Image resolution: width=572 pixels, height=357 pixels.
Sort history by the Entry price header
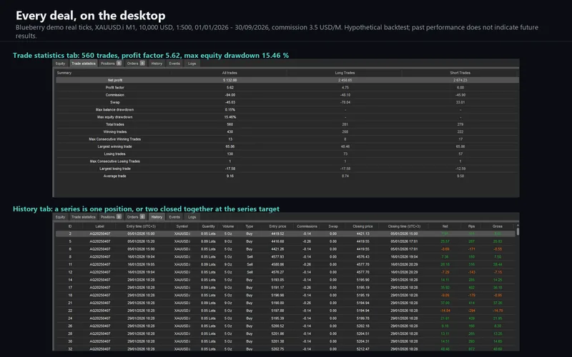pos(277,226)
